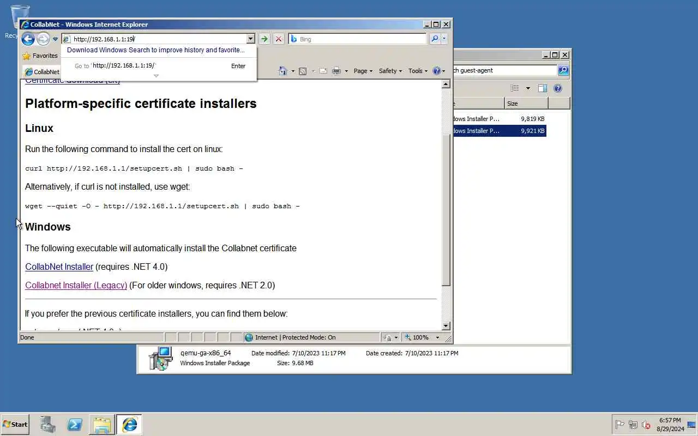This screenshot has width=698, height=436.
Task: Open the Safety menu
Action: tap(390, 71)
